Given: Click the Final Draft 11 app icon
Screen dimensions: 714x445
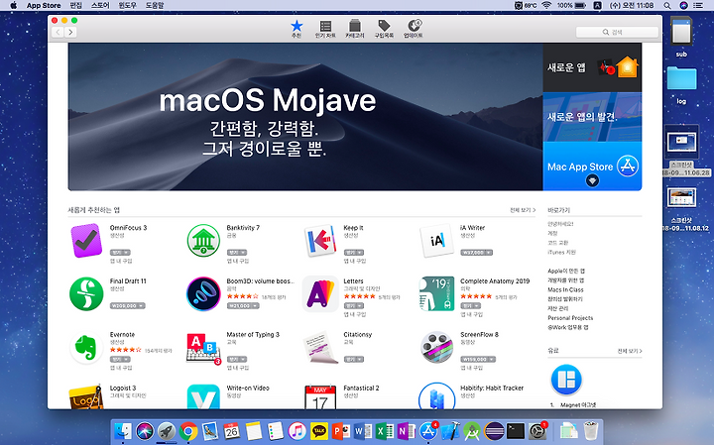Looking at the screenshot, I should click(86, 294).
